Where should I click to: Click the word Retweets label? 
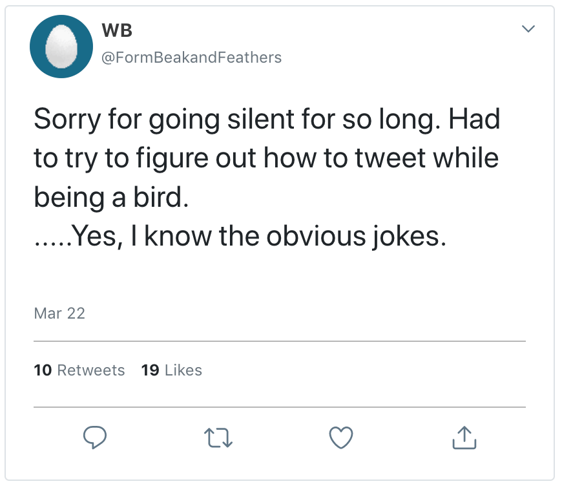point(91,370)
